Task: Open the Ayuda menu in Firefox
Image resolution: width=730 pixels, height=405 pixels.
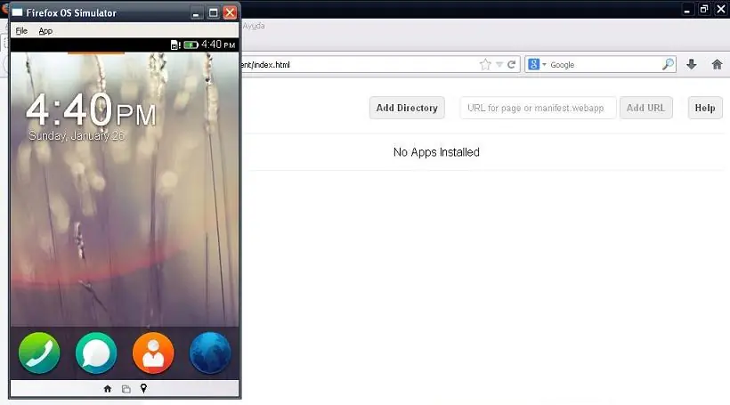Action: pyautogui.click(x=253, y=26)
